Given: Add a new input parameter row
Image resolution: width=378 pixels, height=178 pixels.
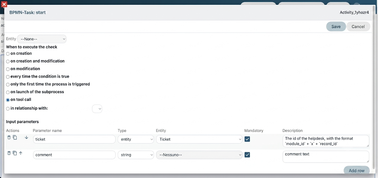Looking at the screenshot, I should tap(357, 171).
